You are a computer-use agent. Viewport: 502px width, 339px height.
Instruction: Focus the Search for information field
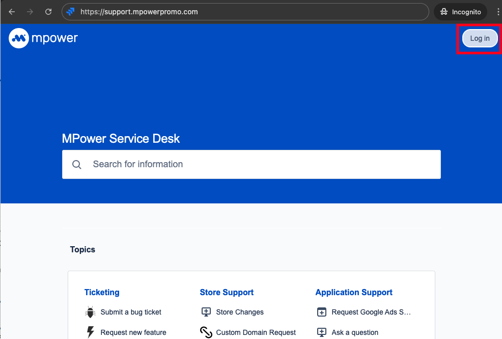coord(252,164)
